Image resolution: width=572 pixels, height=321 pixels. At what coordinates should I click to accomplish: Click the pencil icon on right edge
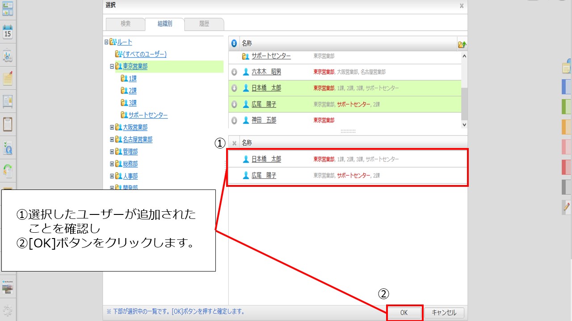(x=567, y=206)
